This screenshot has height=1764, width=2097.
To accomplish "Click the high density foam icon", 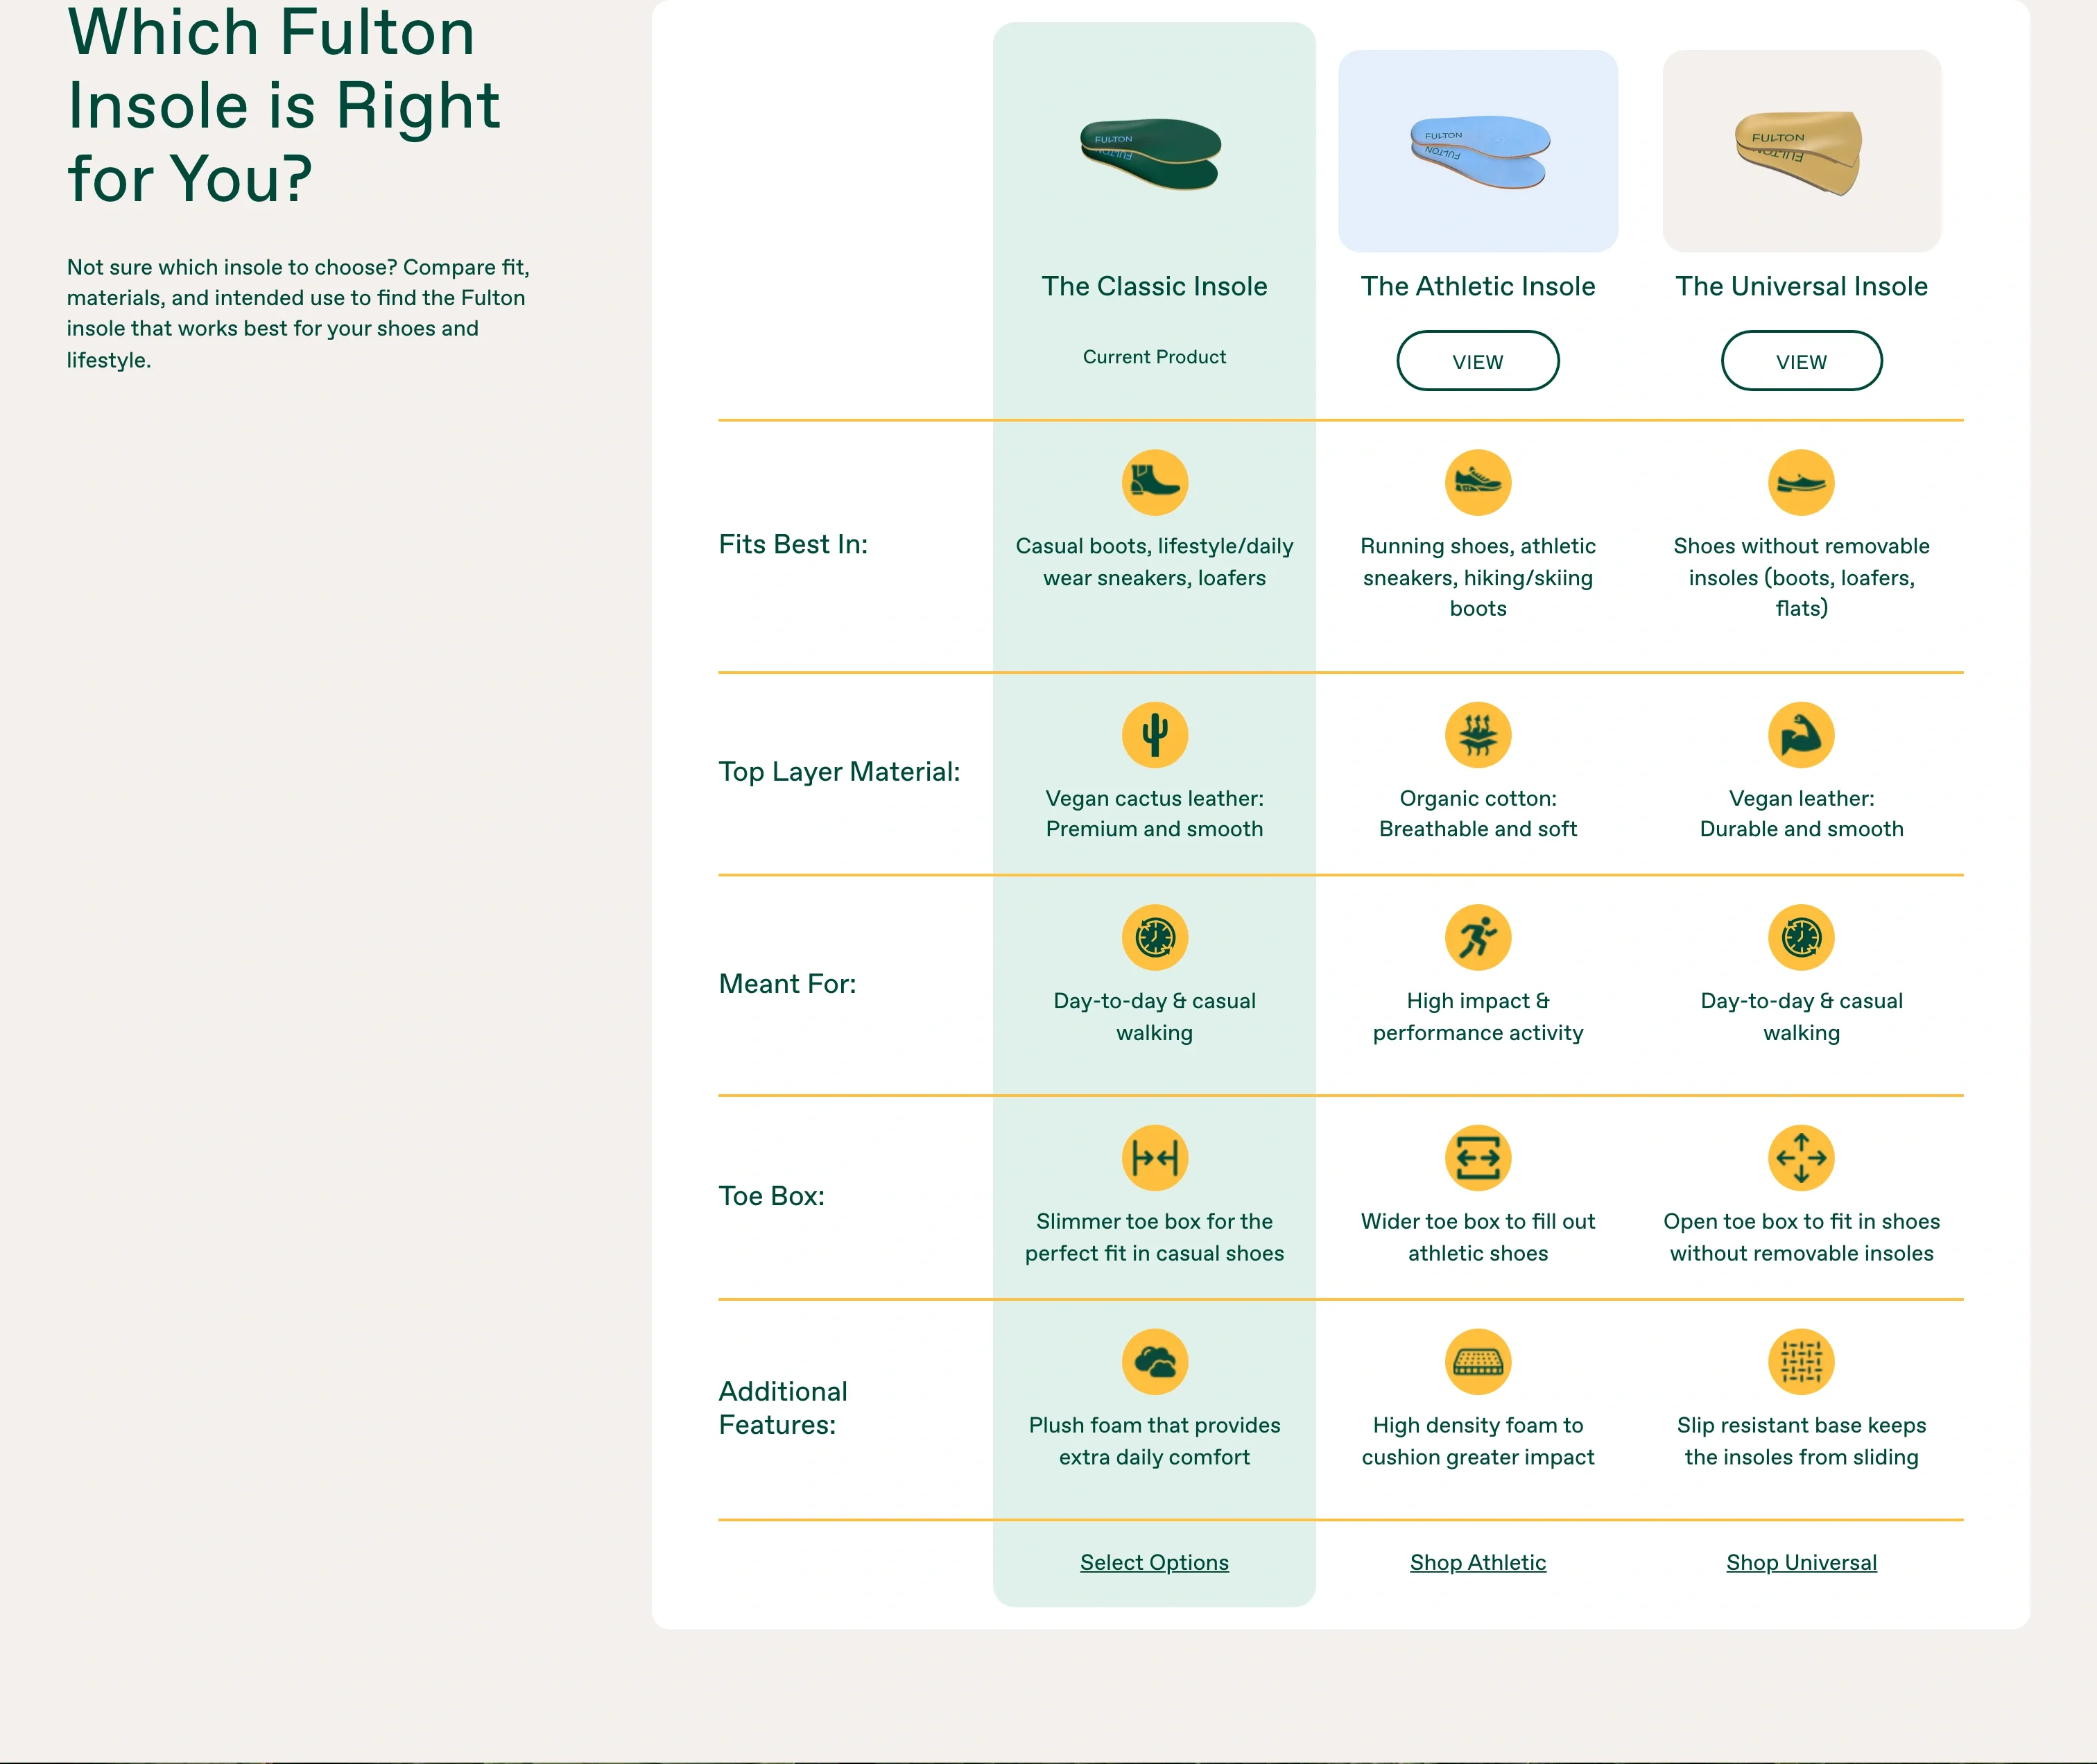I will coord(1477,1362).
